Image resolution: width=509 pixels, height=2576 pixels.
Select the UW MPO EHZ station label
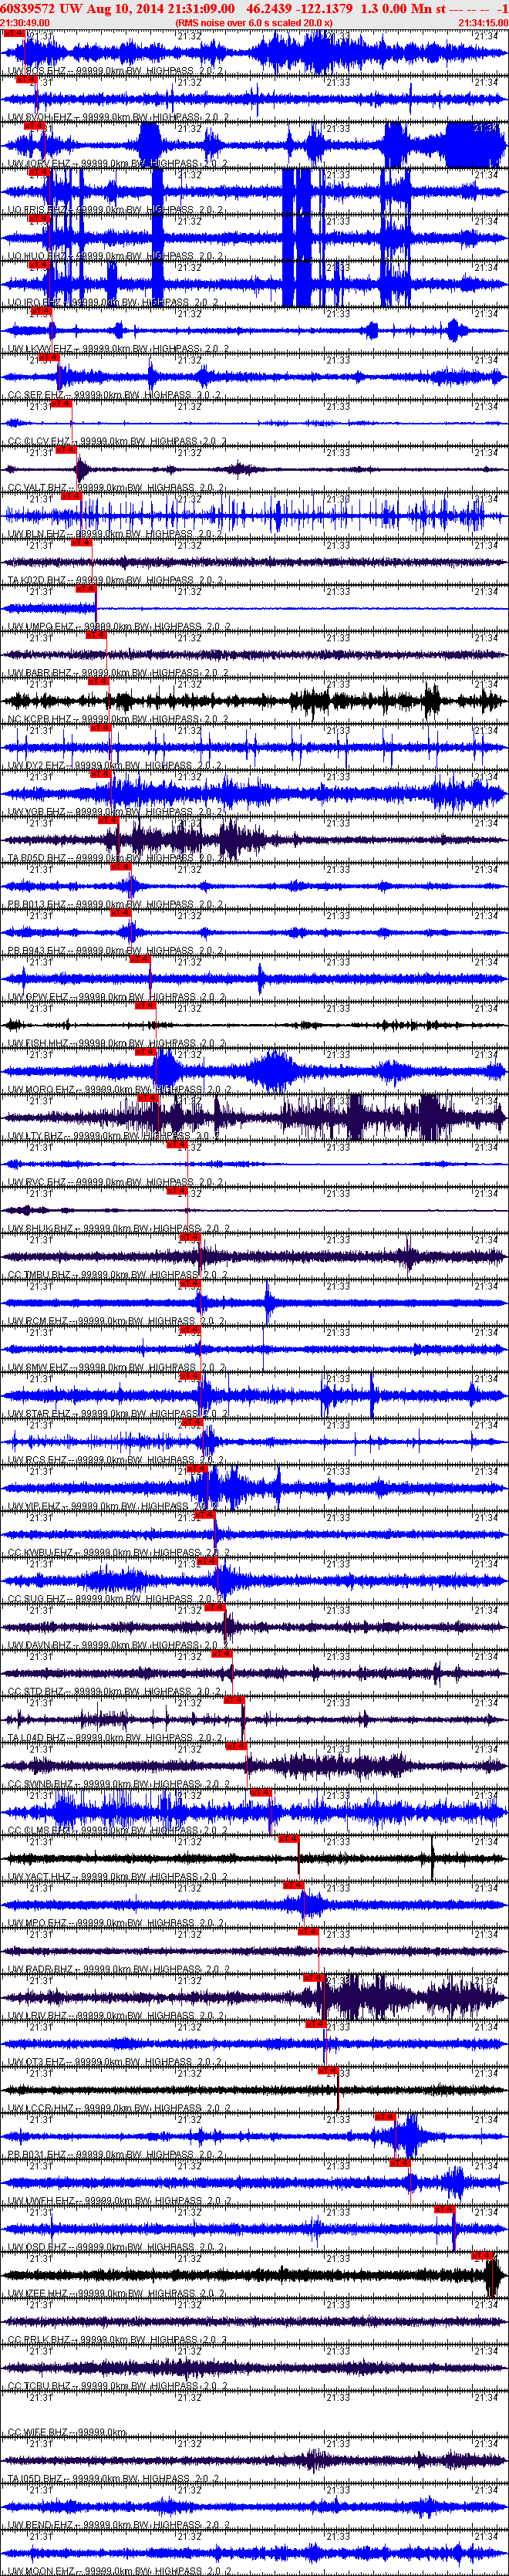coord(116,1923)
